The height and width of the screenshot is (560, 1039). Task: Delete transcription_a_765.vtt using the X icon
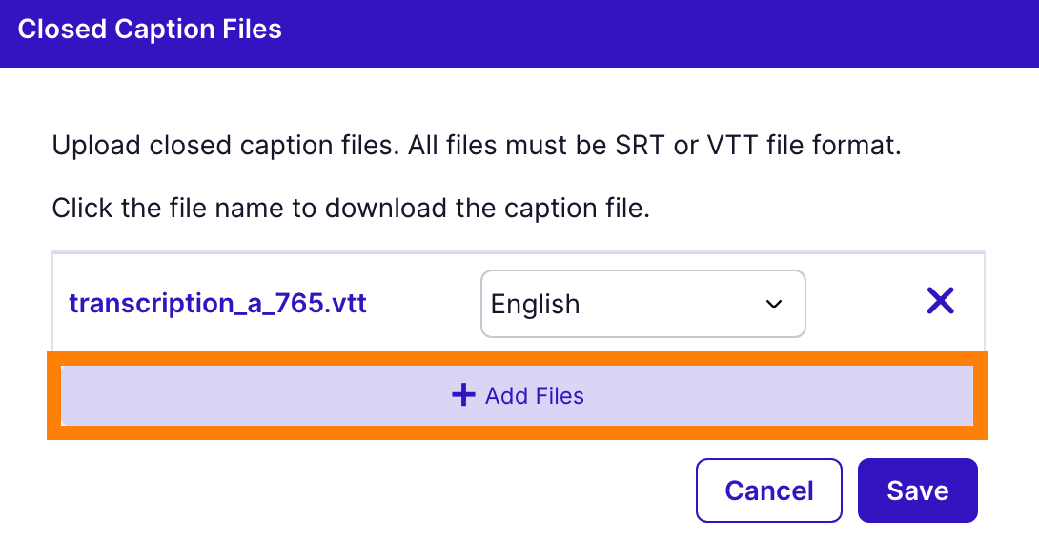coord(940,301)
